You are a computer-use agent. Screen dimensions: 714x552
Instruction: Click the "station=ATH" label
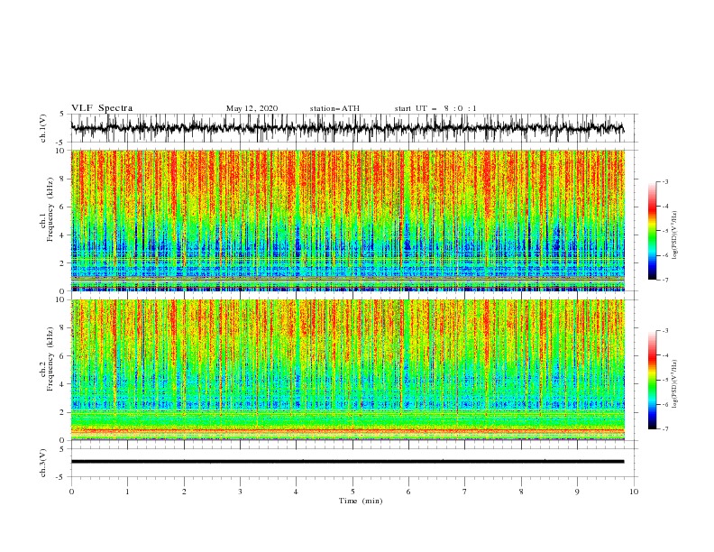tap(334, 108)
